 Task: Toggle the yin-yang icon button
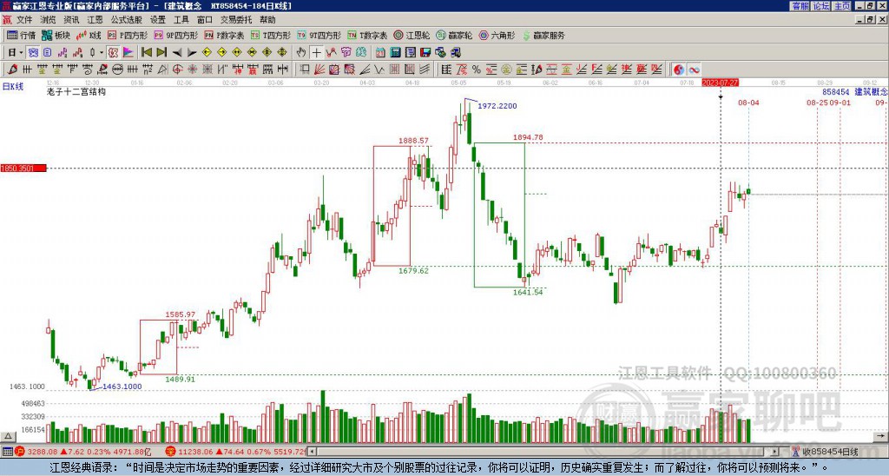[x=679, y=69]
